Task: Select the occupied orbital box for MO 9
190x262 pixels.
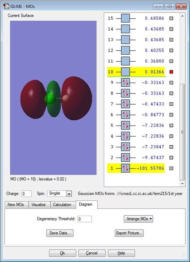Action: click(x=126, y=83)
